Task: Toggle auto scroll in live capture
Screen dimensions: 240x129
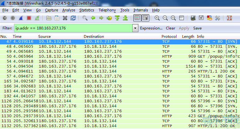Action: (145, 18)
